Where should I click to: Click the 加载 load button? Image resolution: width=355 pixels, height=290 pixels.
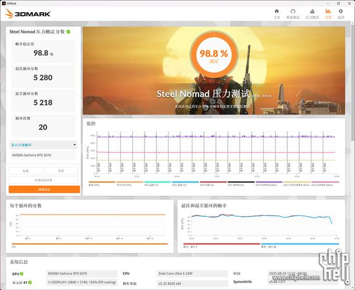pos(26,171)
